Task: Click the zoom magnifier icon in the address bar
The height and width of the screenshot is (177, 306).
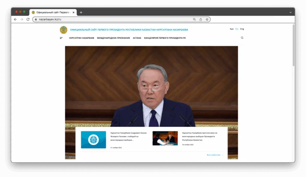Action: point(194,19)
